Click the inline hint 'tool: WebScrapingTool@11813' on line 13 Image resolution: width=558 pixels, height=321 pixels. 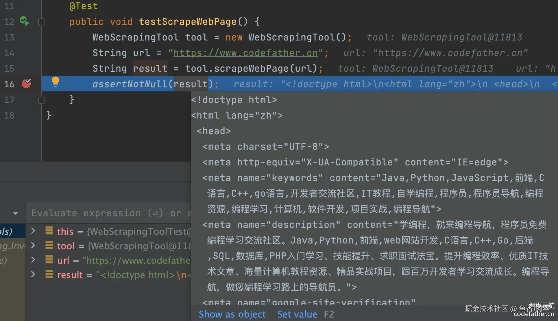coord(444,37)
